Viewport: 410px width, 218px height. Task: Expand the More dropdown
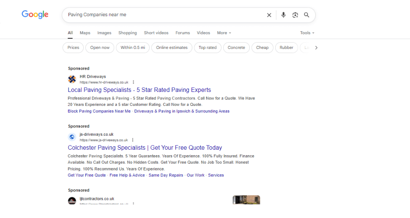224,33
